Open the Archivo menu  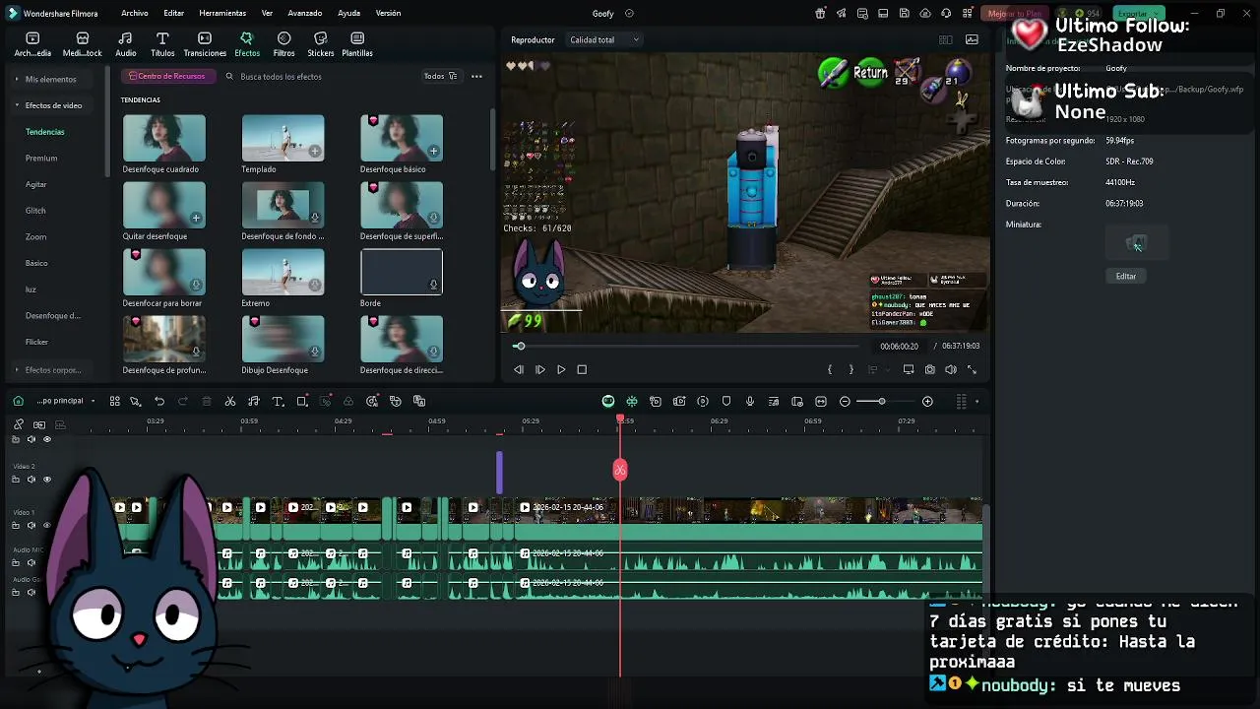(135, 13)
